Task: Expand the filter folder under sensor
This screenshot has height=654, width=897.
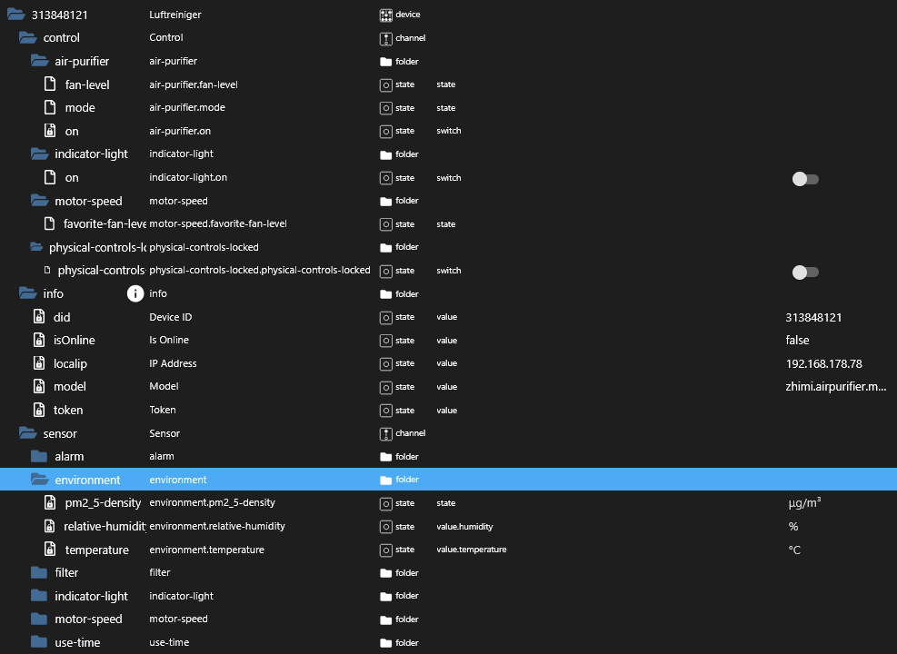Action: point(39,572)
